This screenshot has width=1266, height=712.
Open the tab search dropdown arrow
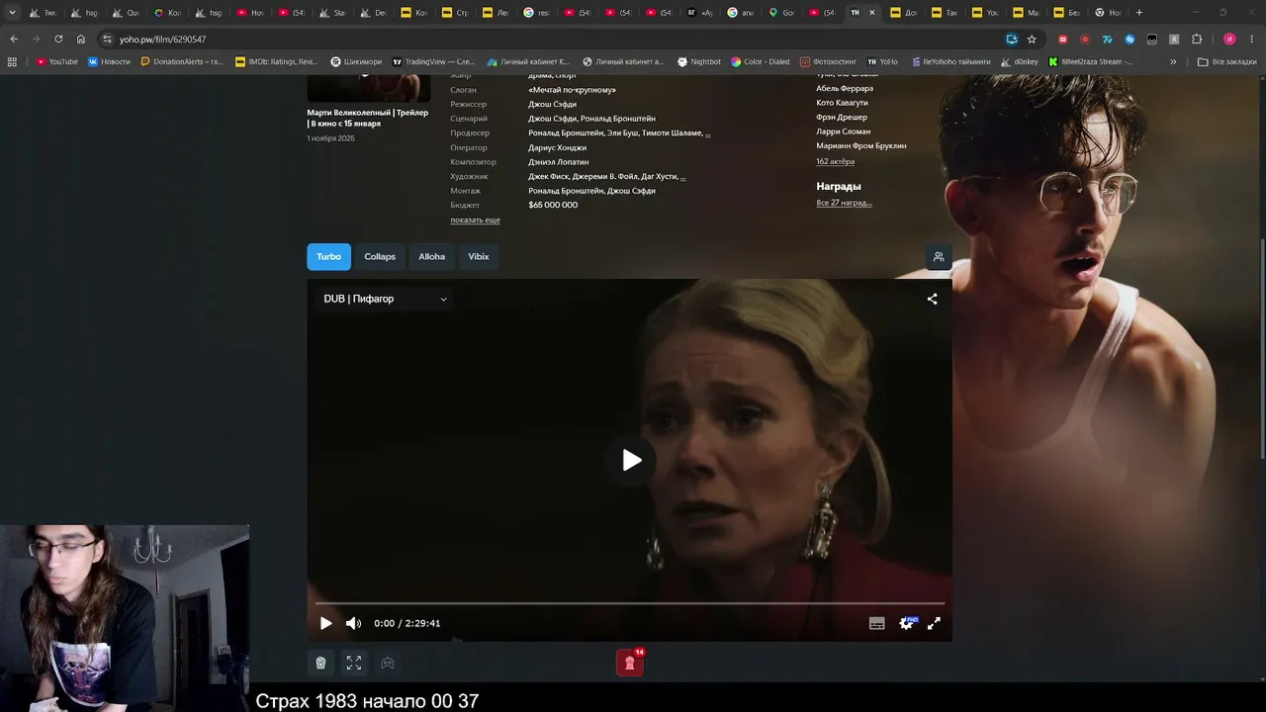coord(12,13)
